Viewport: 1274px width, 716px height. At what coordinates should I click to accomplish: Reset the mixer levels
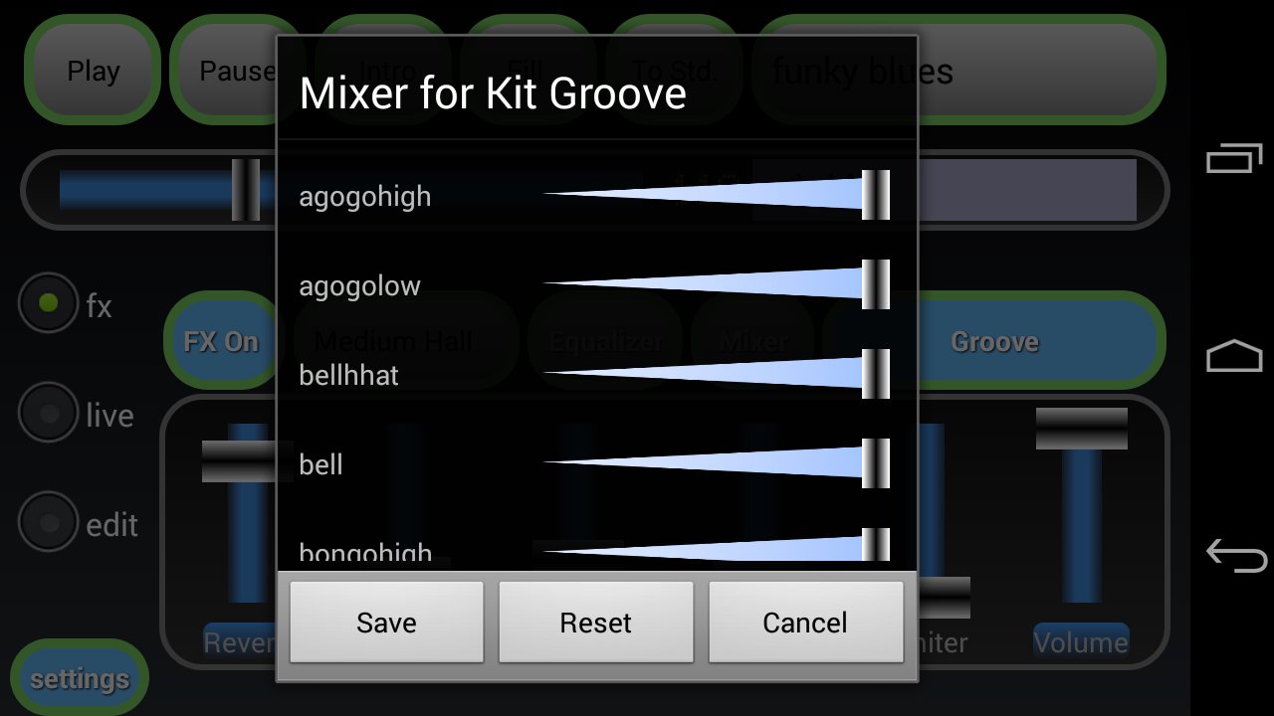[595, 623]
